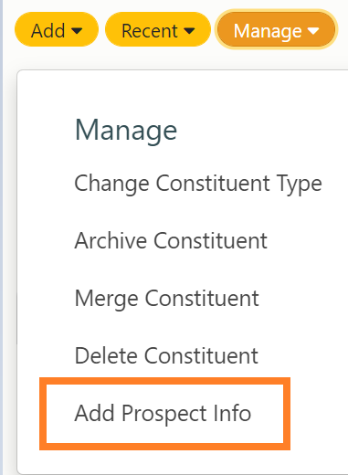The height and width of the screenshot is (475, 348).
Task: Click the word Merge in the list
Action: click(x=106, y=299)
